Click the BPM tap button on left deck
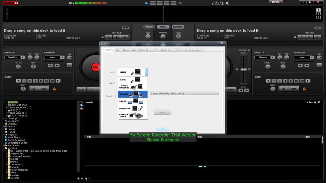This screenshot has width=326, height=183. (125, 28)
